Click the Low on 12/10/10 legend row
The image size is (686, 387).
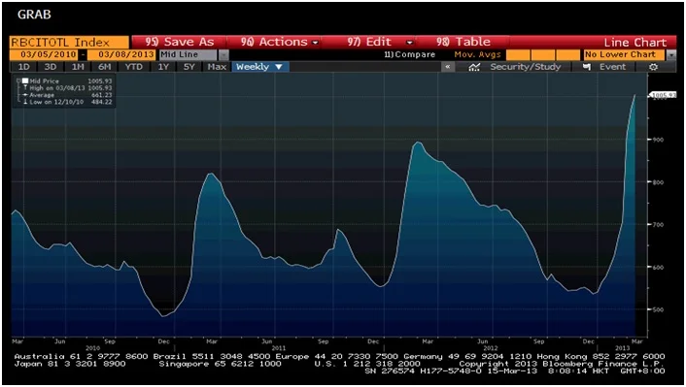pos(67,102)
